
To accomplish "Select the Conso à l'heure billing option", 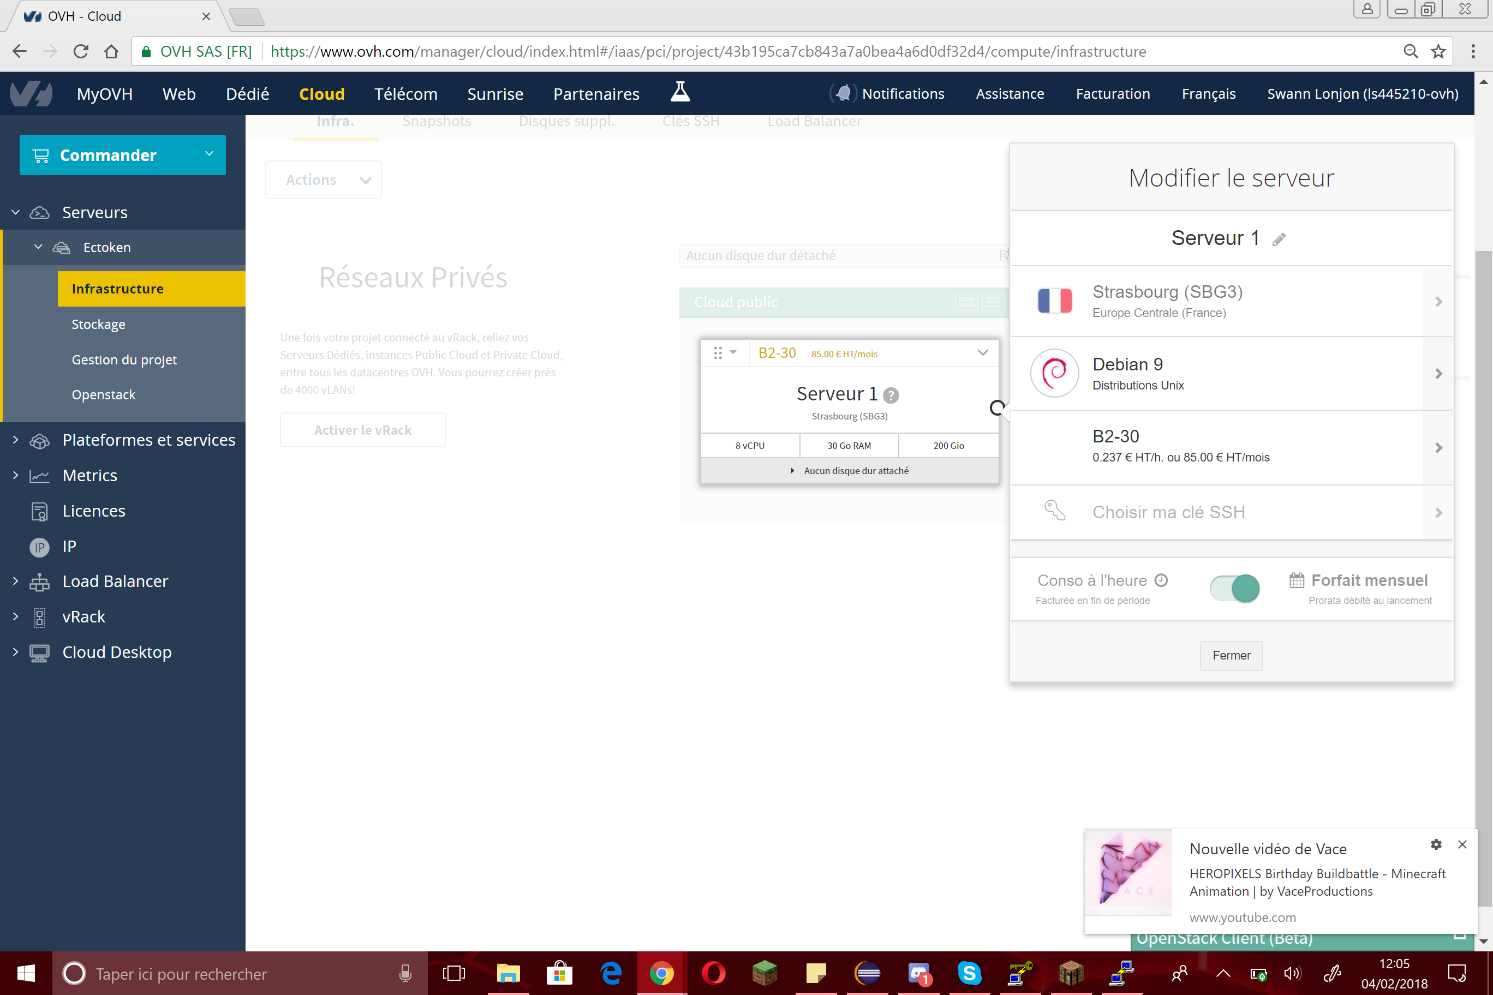I will click(x=1092, y=580).
